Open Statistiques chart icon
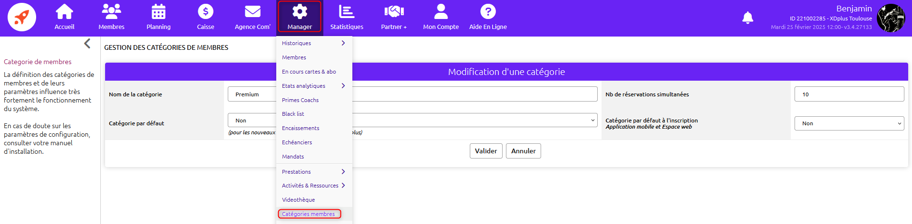Viewport: 912px width, 224px height. (347, 12)
